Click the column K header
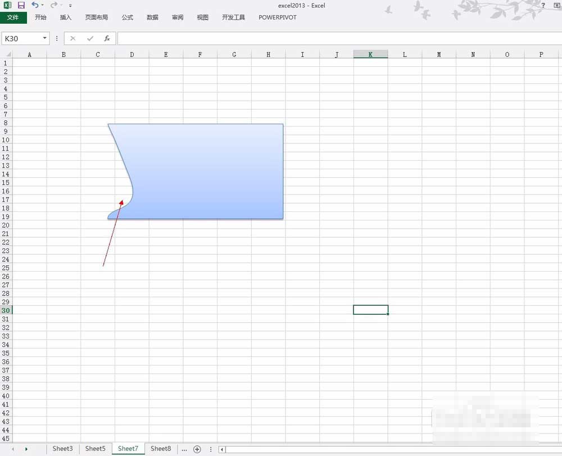The width and height of the screenshot is (562, 456). click(370, 55)
